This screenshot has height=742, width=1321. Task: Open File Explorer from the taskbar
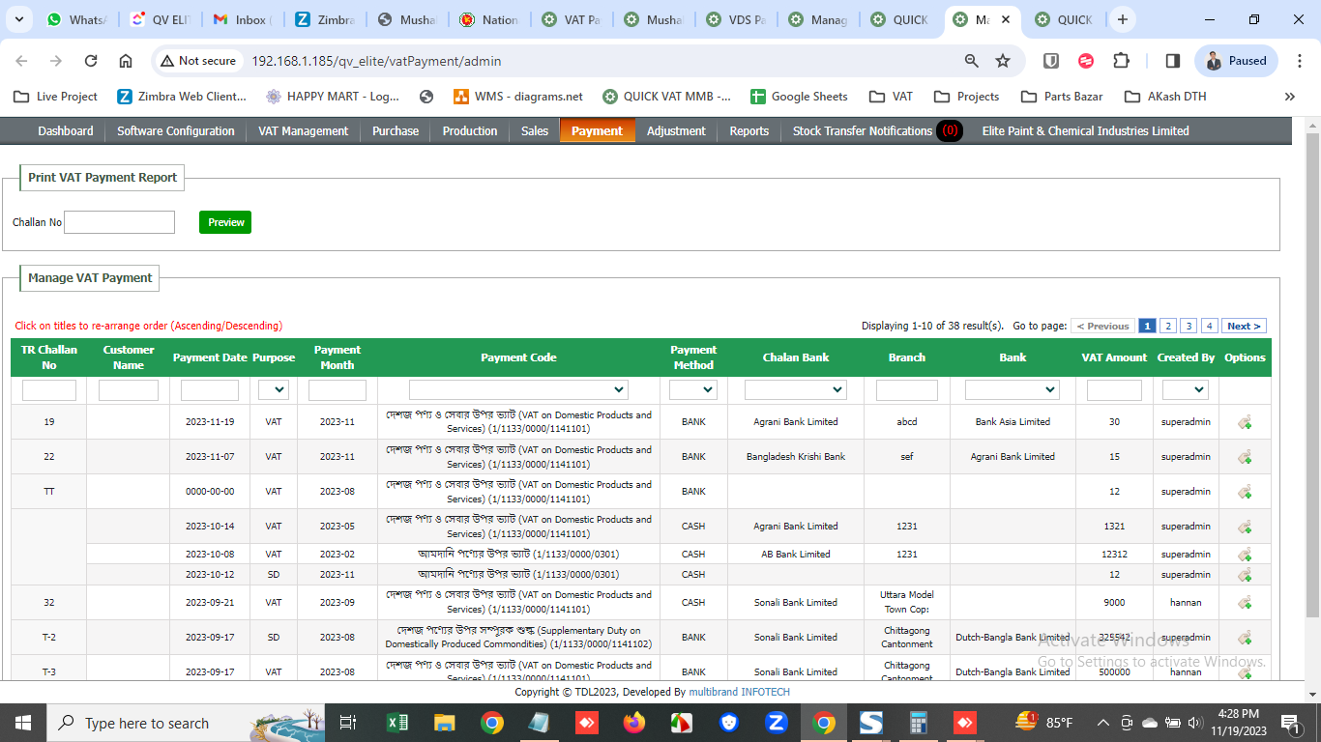coord(444,723)
